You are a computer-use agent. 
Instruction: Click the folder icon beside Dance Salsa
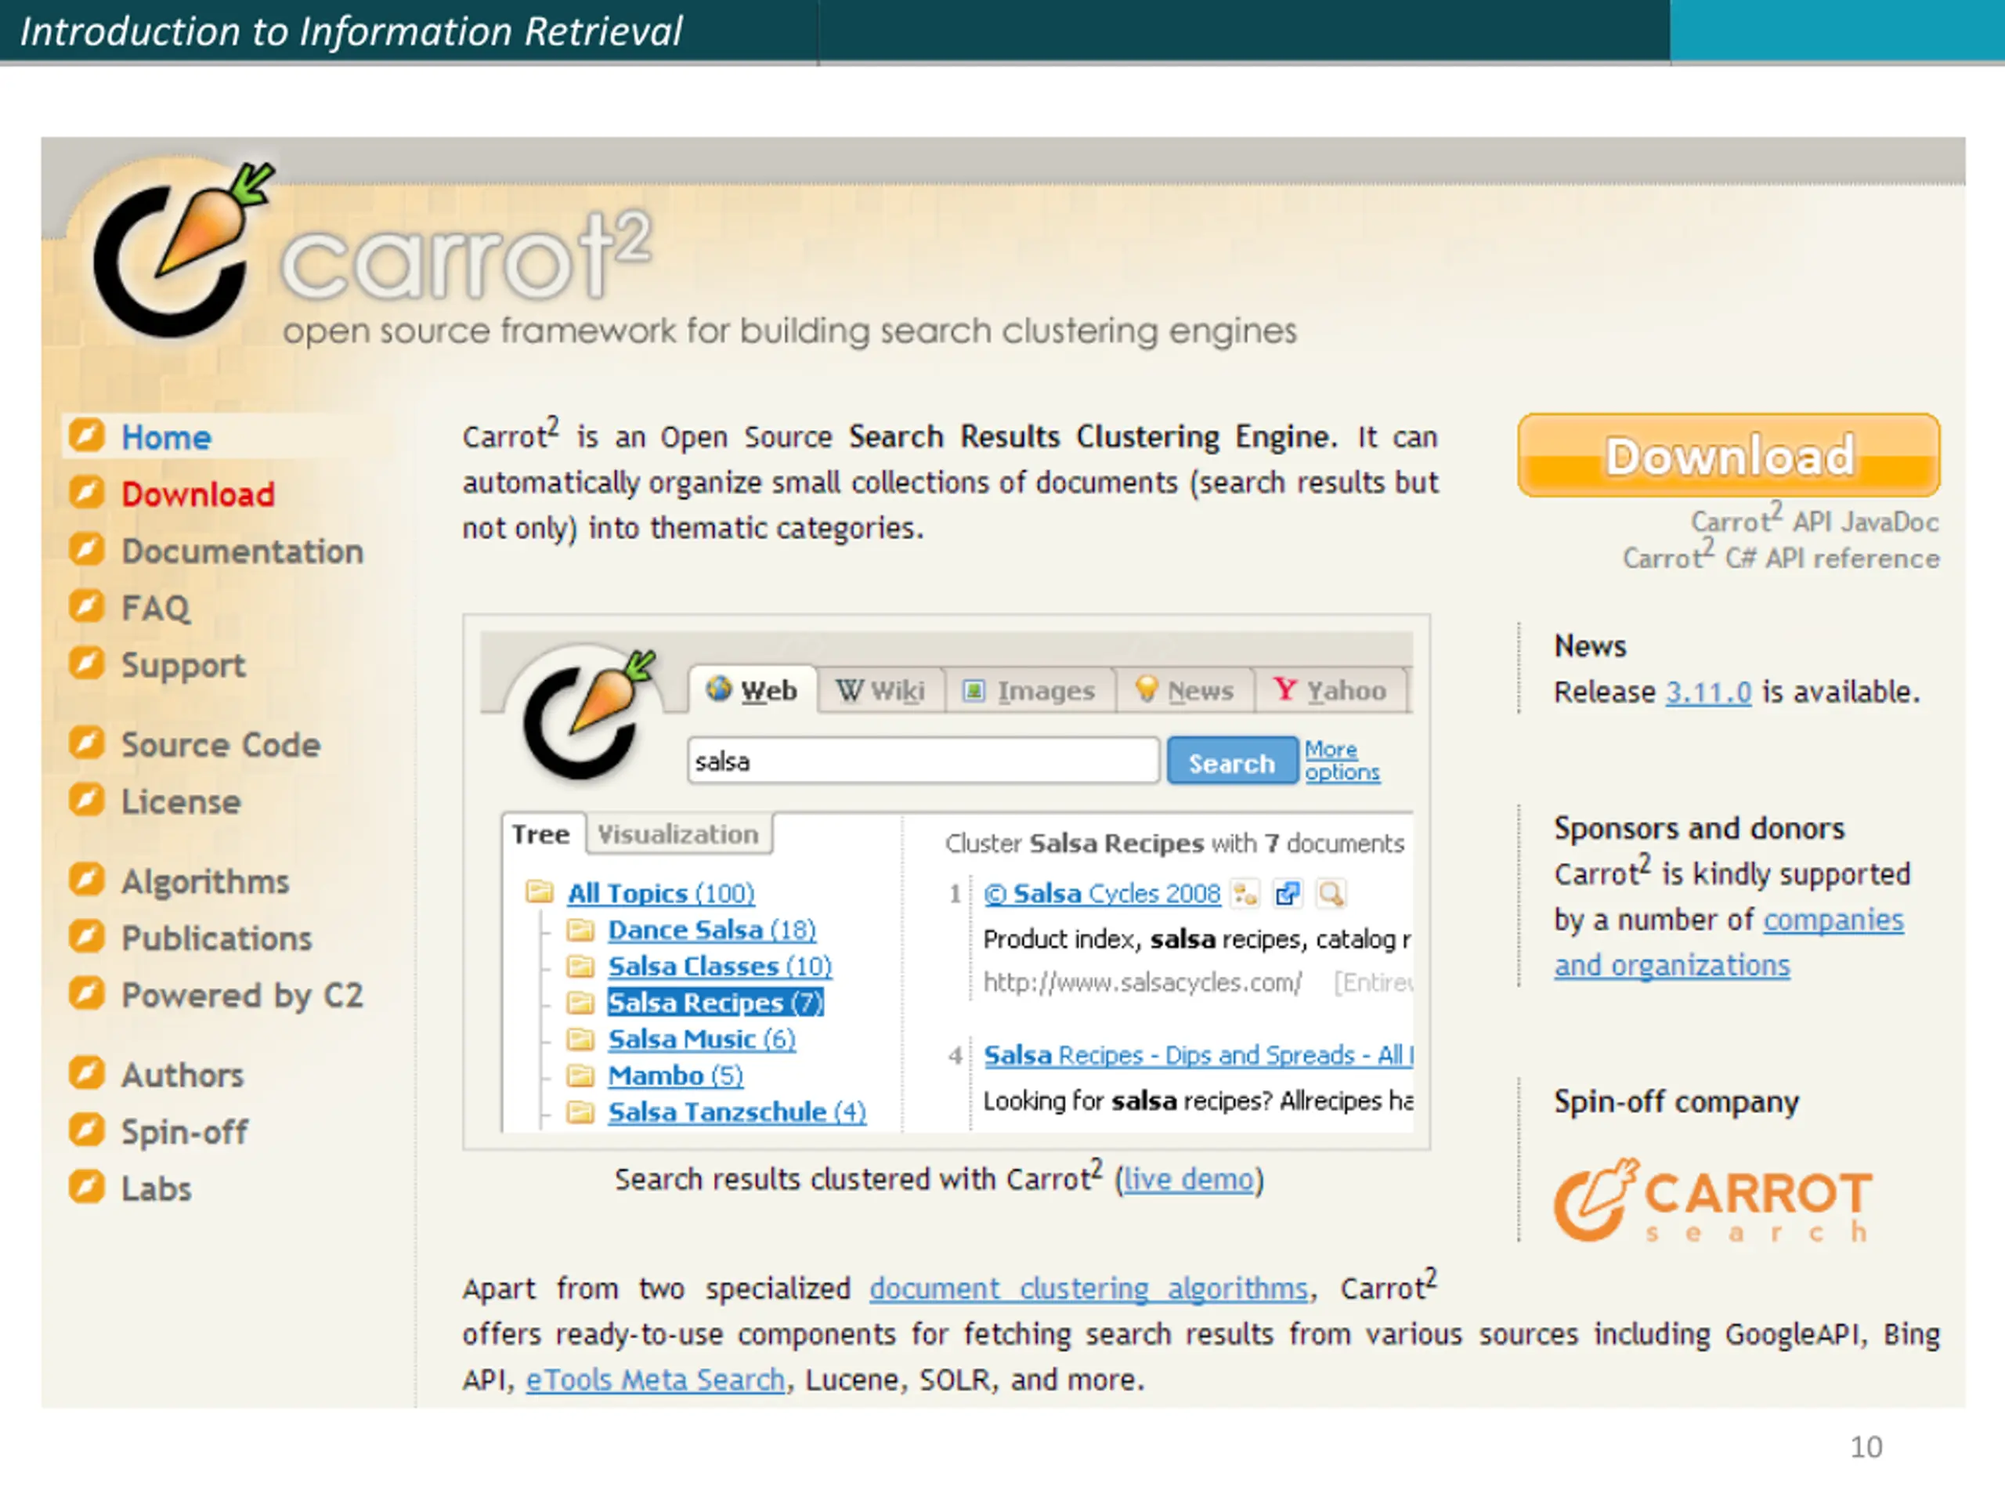(580, 930)
